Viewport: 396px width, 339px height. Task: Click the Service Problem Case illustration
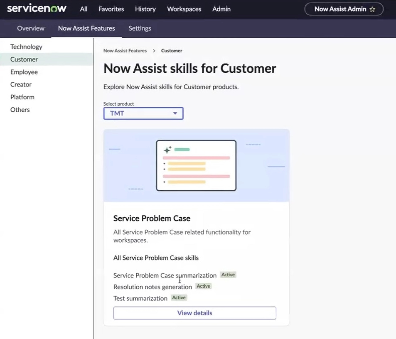pyautogui.click(x=196, y=165)
